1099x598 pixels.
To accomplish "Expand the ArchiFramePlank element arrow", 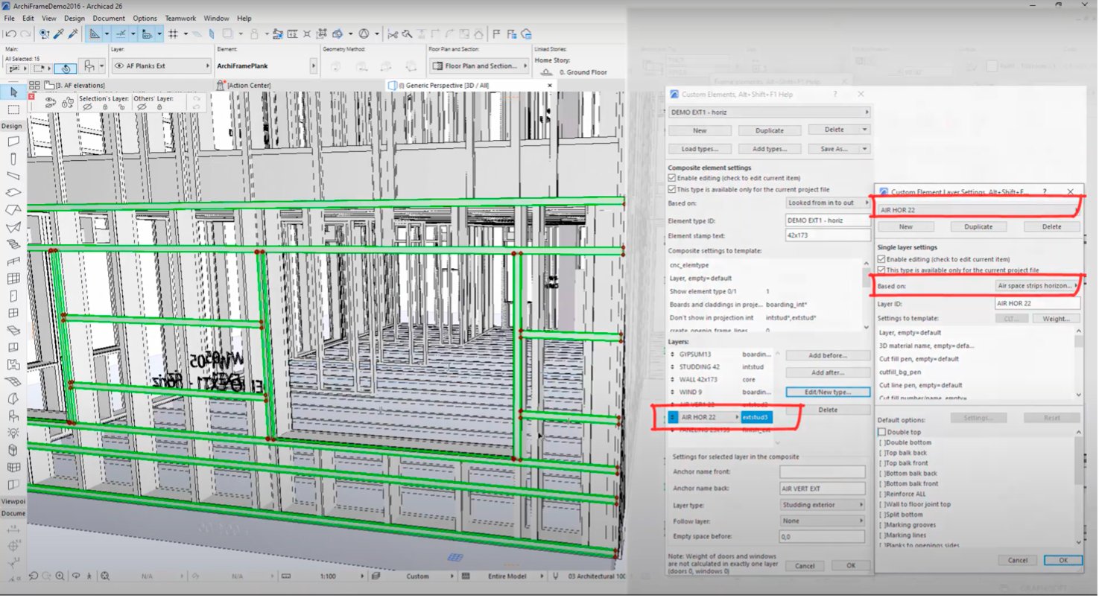I will point(313,66).
